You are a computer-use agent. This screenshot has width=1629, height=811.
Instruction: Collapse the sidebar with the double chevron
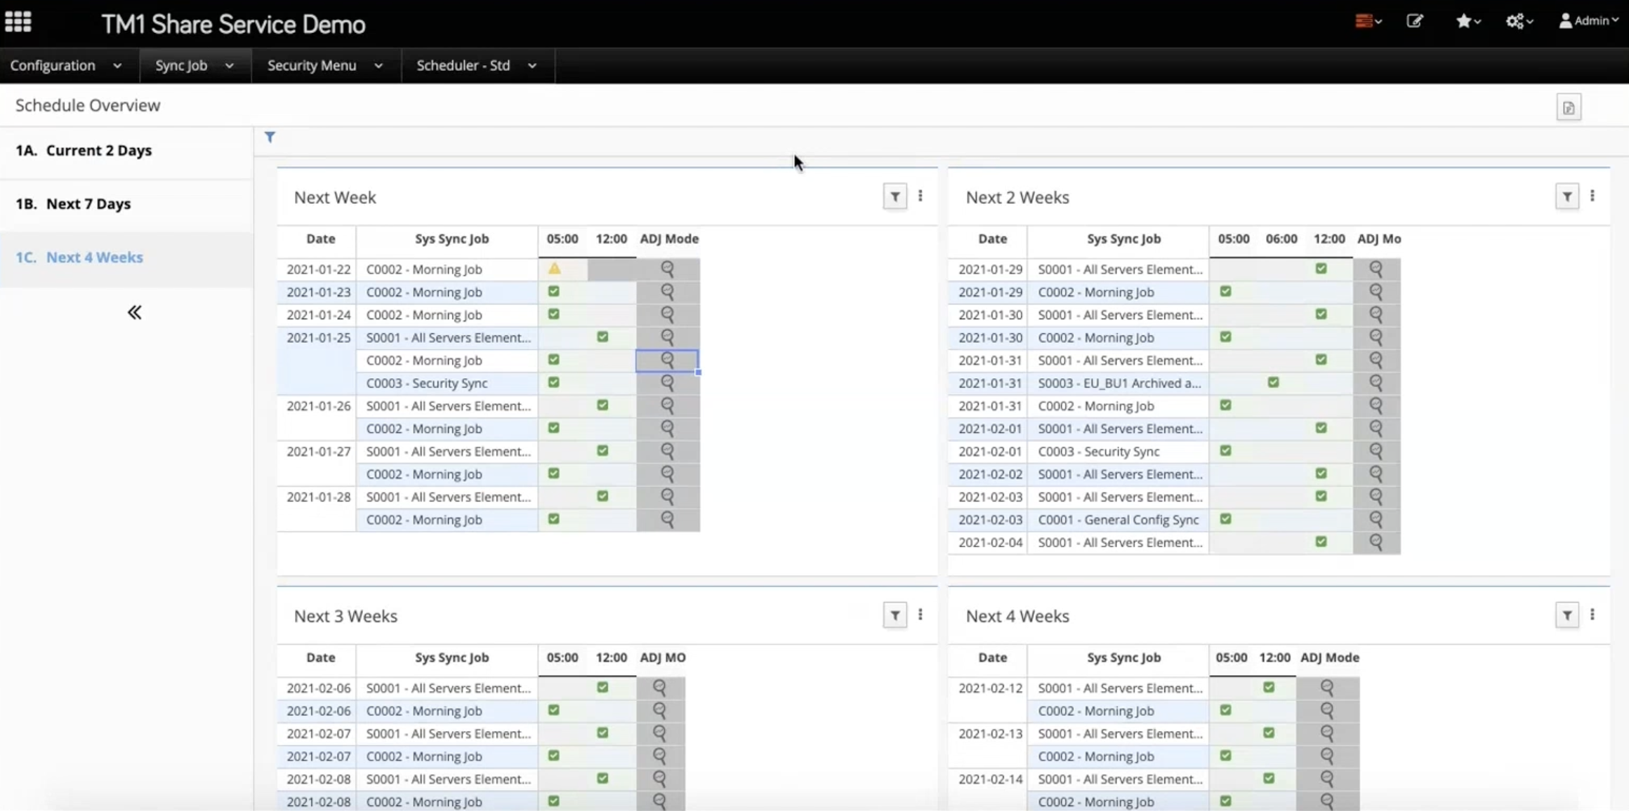click(134, 312)
